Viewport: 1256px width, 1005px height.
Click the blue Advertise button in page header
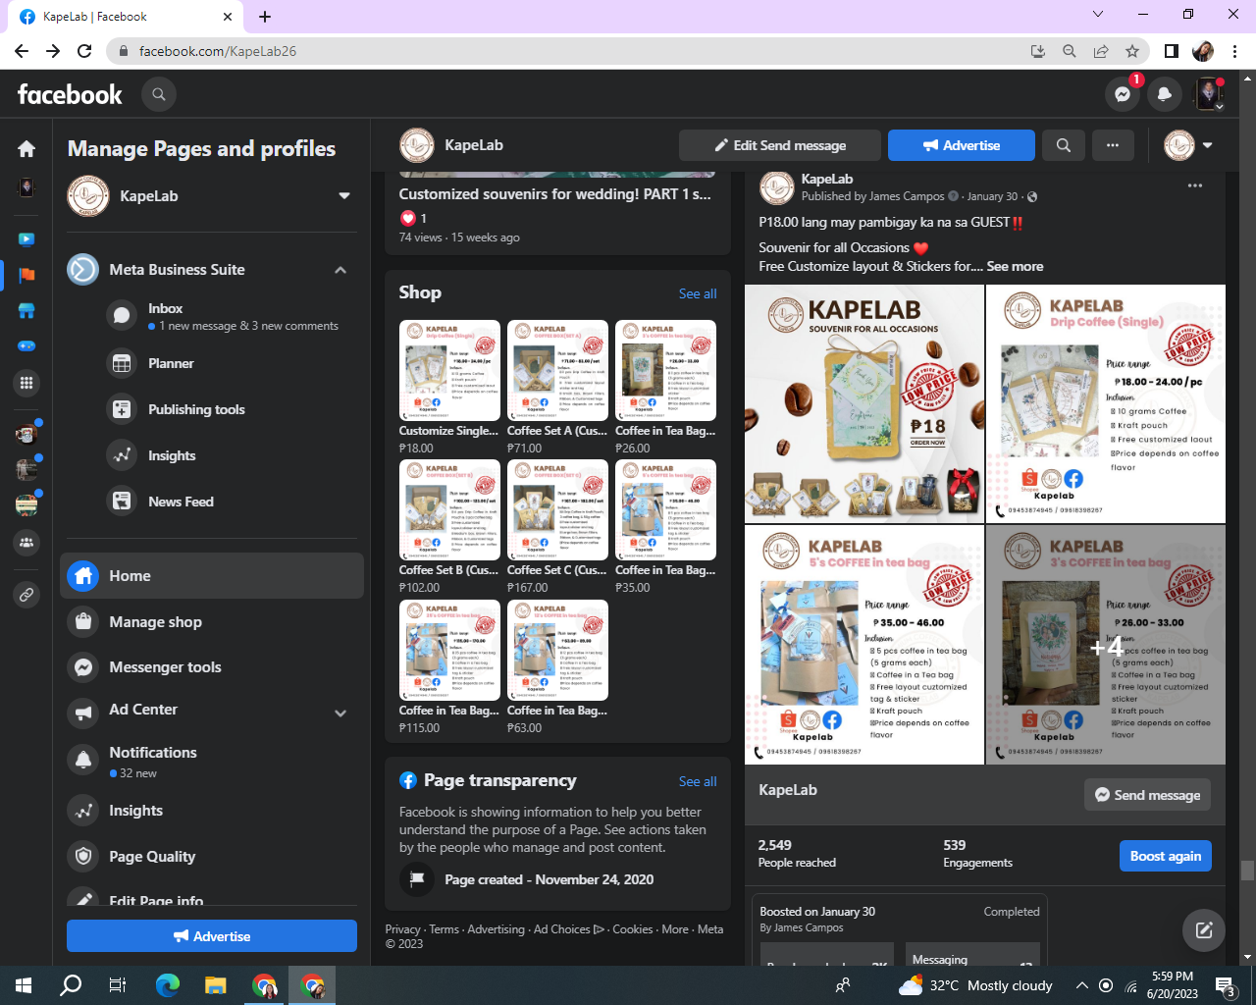click(x=962, y=145)
